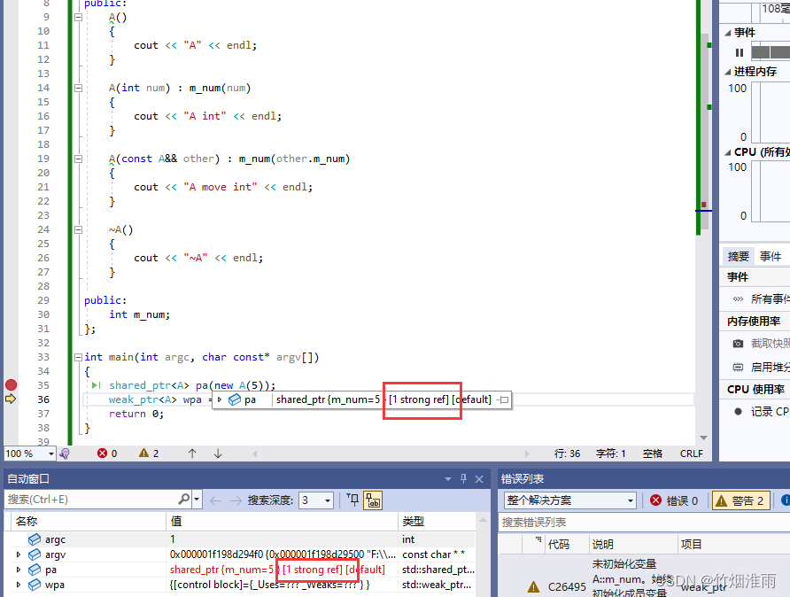Collapse the ~A() destructor block
Image resolution: width=790 pixels, height=597 pixels.
click(78, 229)
